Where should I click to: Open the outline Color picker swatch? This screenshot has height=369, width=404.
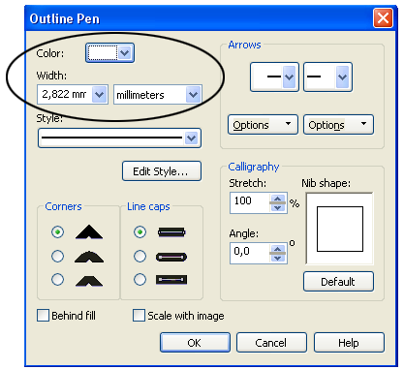tap(109, 53)
